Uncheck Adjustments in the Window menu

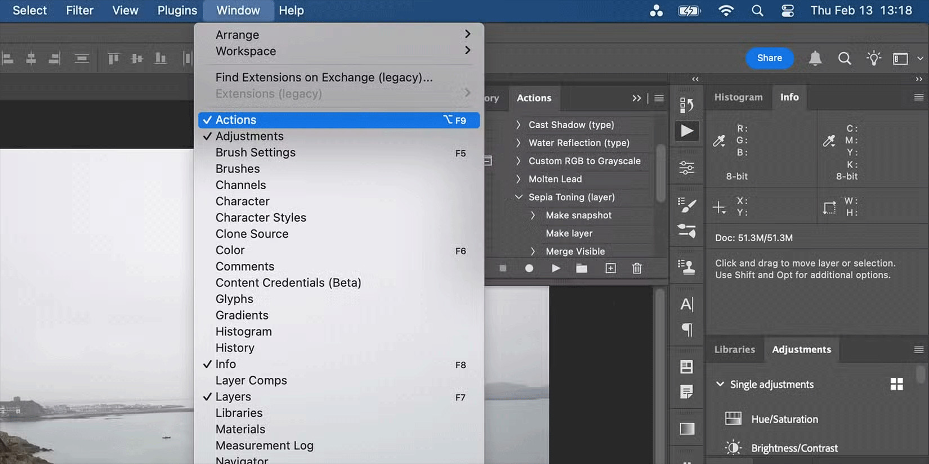[x=249, y=136]
